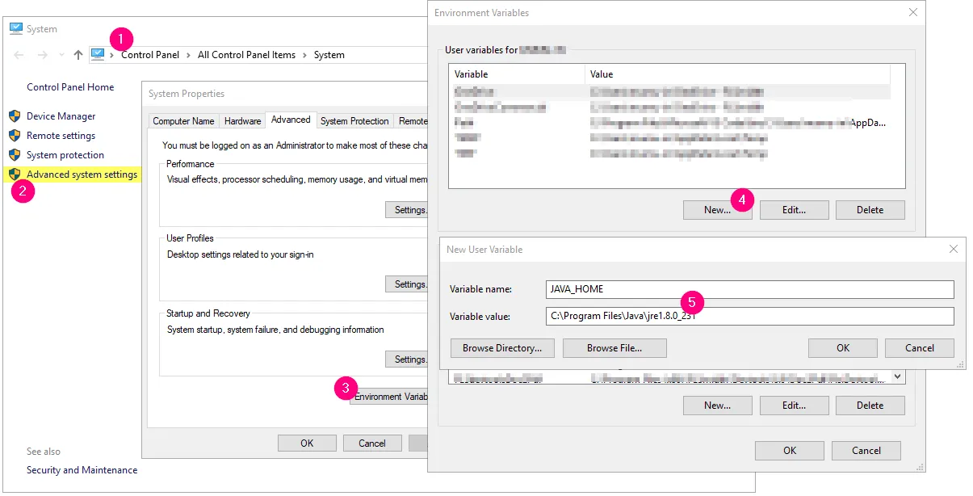This screenshot has width=973, height=496.
Task: Click Delete under System variables
Action: pyautogui.click(x=870, y=406)
